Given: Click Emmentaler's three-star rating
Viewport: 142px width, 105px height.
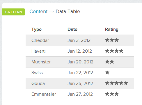Looking at the screenshot, I should tap(112, 94).
